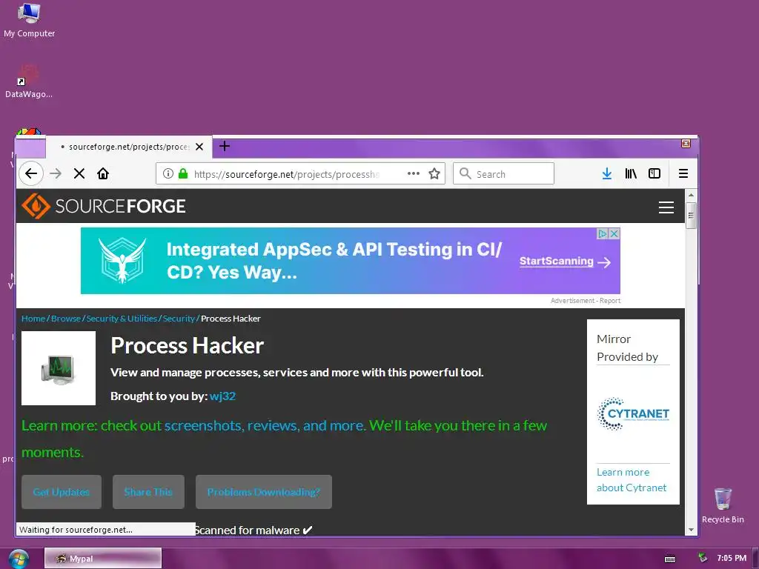Click the AdChoices triangle icon on the ad

(x=603, y=233)
